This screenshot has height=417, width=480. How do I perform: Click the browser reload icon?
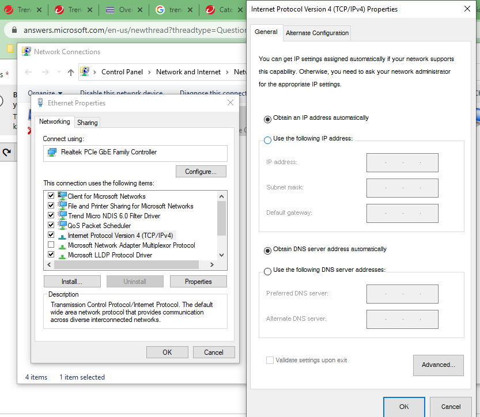pos(7,152)
